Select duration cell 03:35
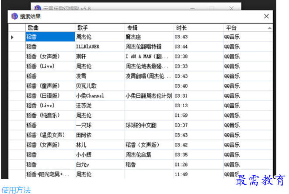This screenshot has height=194, width=289. pos(198,155)
